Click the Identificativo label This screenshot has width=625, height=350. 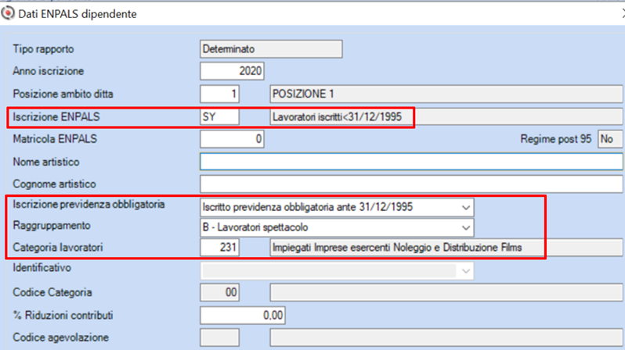pyautogui.click(x=42, y=268)
